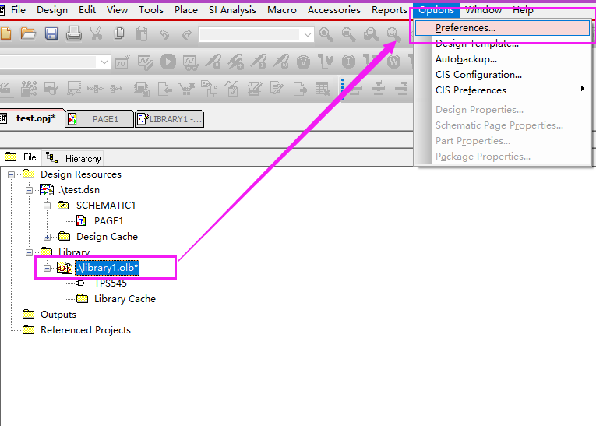596x426 pixels.
Task: Select the Library Cache folder
Action: 125,299
